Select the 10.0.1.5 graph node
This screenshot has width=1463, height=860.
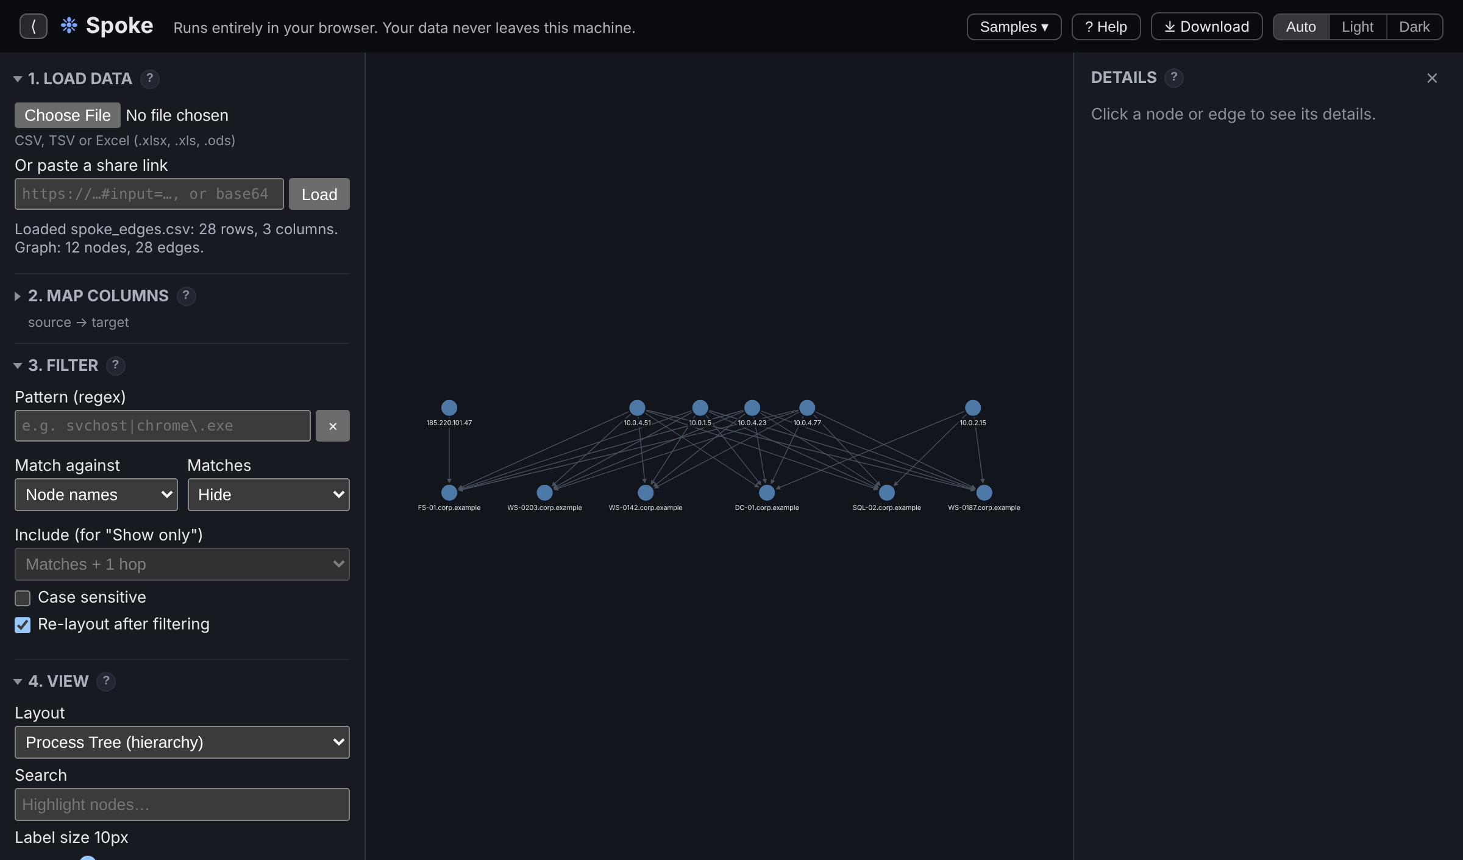click(700, 407)
